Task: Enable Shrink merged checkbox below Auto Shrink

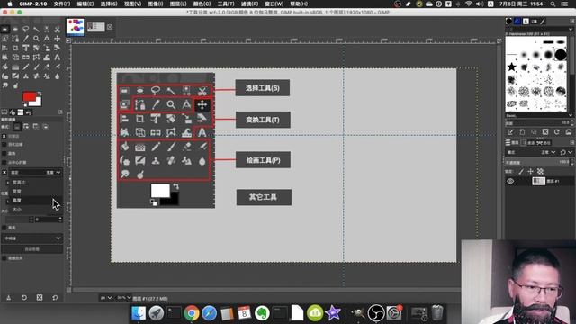Action: point(4,258)
